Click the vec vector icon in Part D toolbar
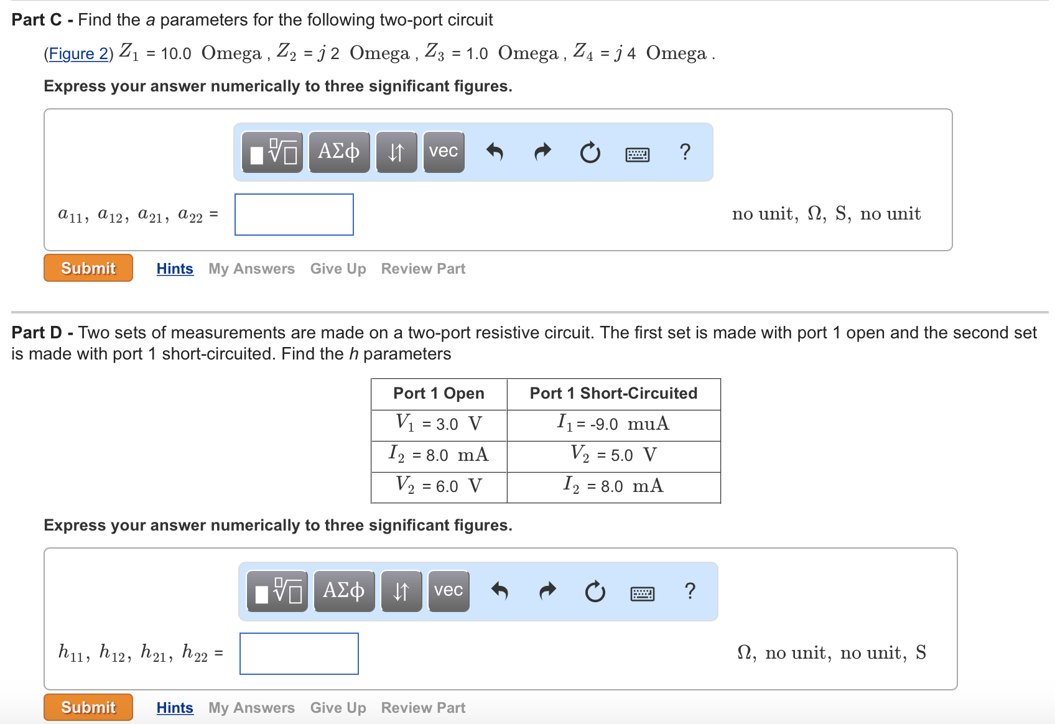This screenshot has width=1055, height=724. click(x=448, y=590)
